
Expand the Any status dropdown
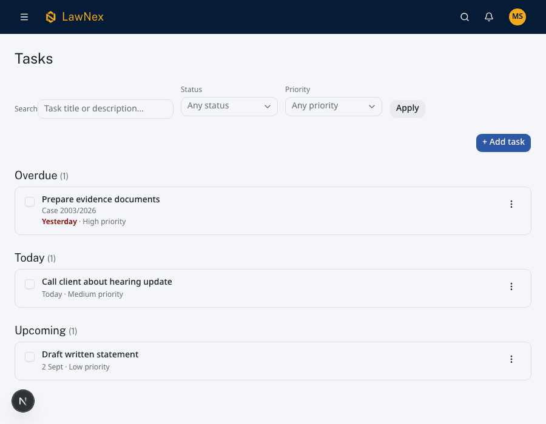[x=229, y=107]
